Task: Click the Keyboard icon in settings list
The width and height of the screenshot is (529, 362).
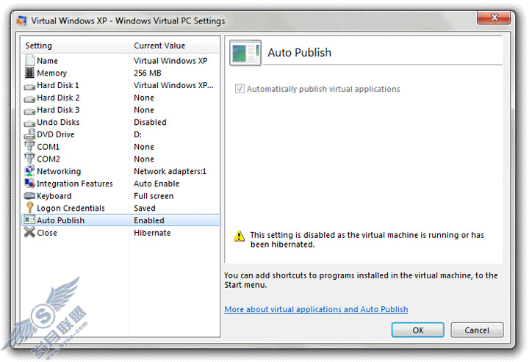Action: (x=29, y=196)
